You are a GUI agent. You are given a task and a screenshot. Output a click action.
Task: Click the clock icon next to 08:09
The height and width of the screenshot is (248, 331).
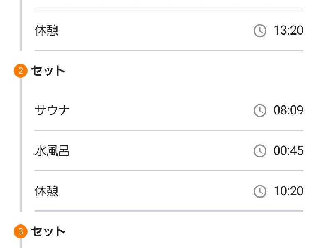coord(260,110)
